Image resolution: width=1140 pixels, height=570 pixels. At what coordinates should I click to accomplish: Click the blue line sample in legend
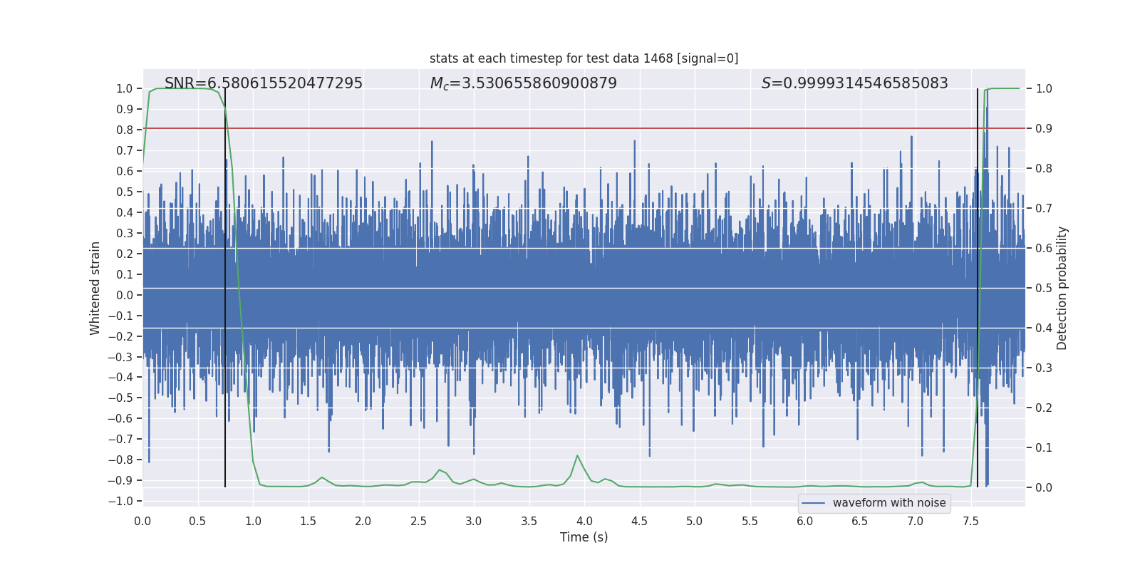(813, 503)
